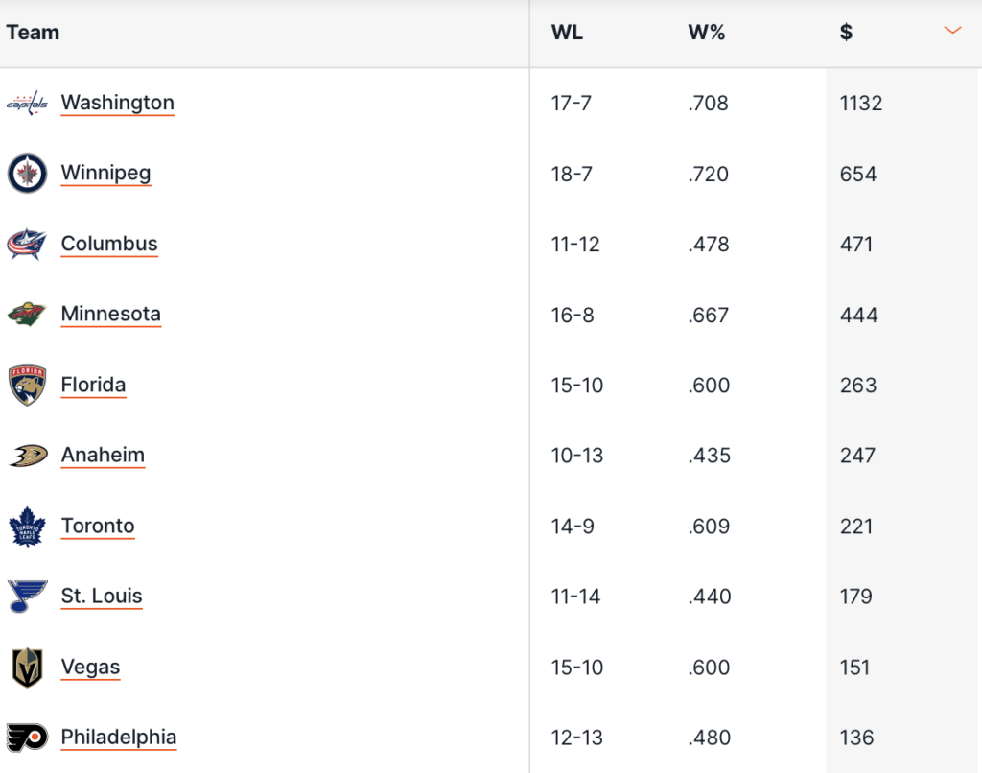Click the Toronto Maple Leafs logo
The width and height of the screenshot is (982, 773).
[x=27, y=526]
